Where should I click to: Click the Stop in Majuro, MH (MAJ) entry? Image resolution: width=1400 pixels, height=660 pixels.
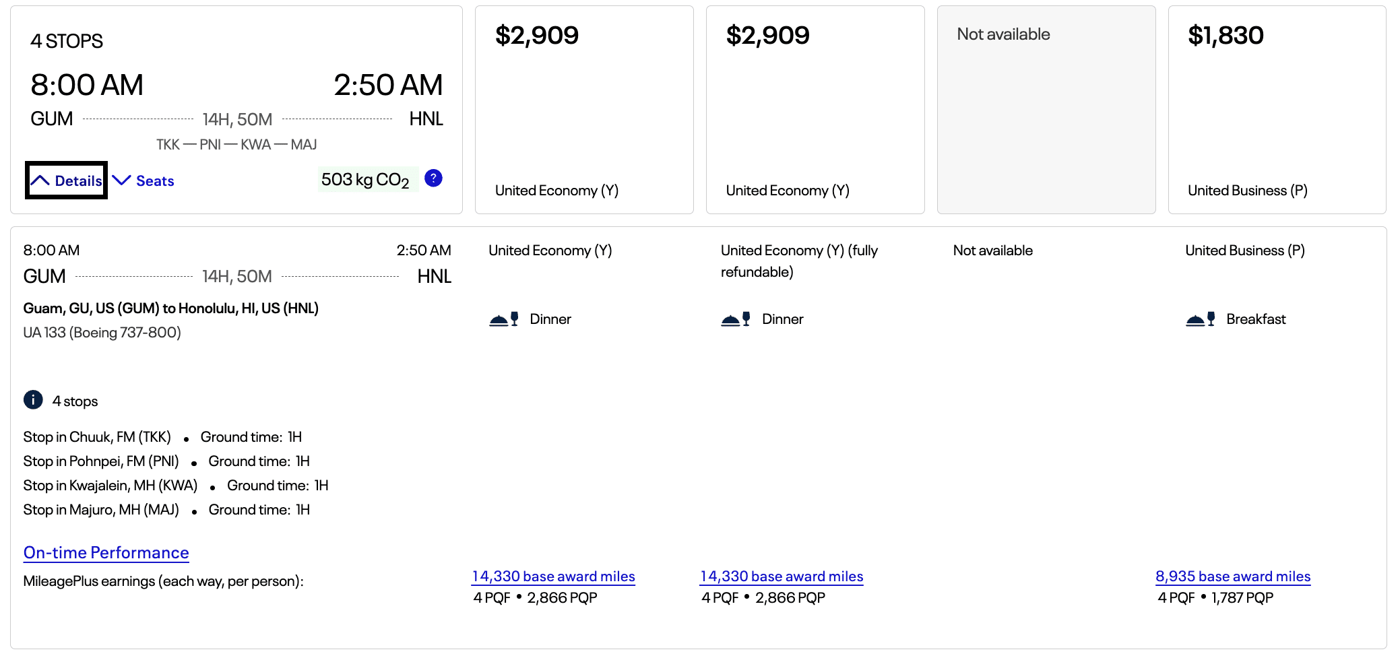click(x=101, y=510)
